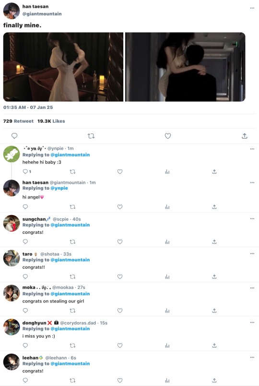
Task: Share the main tweet via share icon
Action: point(244,136)
